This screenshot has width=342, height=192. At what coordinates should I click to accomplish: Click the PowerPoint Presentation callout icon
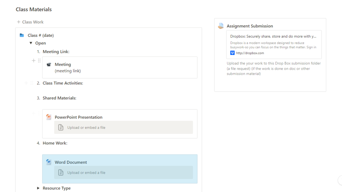tap(49, 117)
